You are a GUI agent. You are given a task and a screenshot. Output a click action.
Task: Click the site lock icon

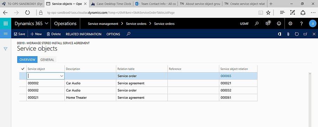pyautogui.click(x=41, y=13)
